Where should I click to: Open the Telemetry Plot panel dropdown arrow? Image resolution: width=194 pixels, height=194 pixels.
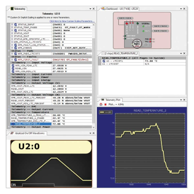pyautogui.click(x=181, y=100)
